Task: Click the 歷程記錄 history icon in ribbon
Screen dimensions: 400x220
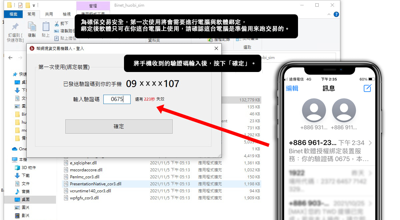Action: [210, 39]
